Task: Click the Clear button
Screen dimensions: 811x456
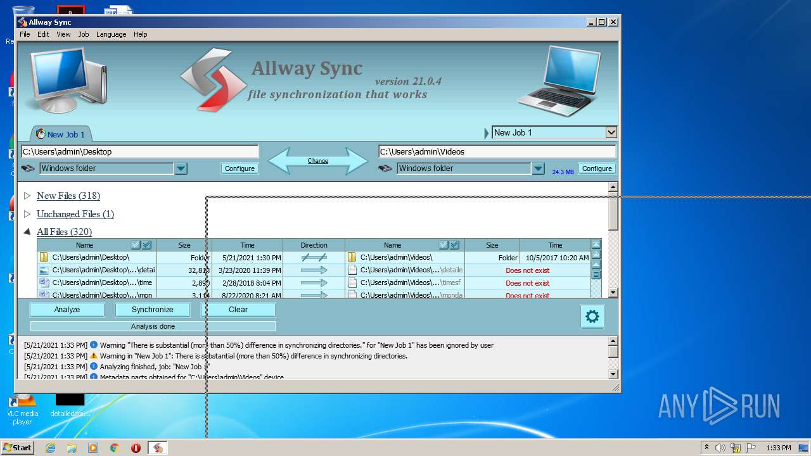Action: 238,310
